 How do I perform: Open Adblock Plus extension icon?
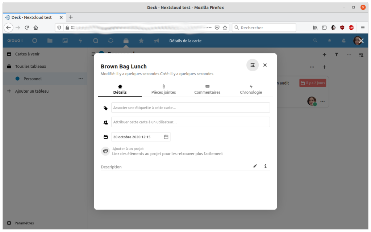[x=351, y=28]
